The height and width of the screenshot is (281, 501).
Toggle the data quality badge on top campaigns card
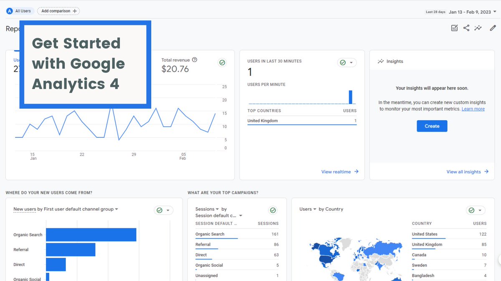click(273, 210)
